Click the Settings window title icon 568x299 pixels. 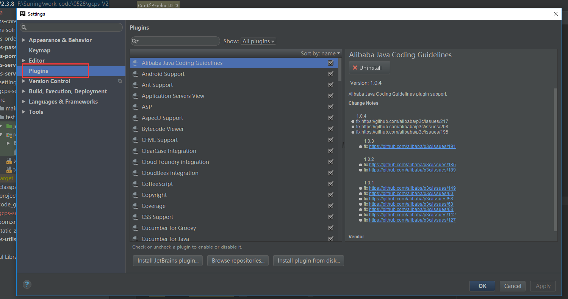tap(23, 14)
